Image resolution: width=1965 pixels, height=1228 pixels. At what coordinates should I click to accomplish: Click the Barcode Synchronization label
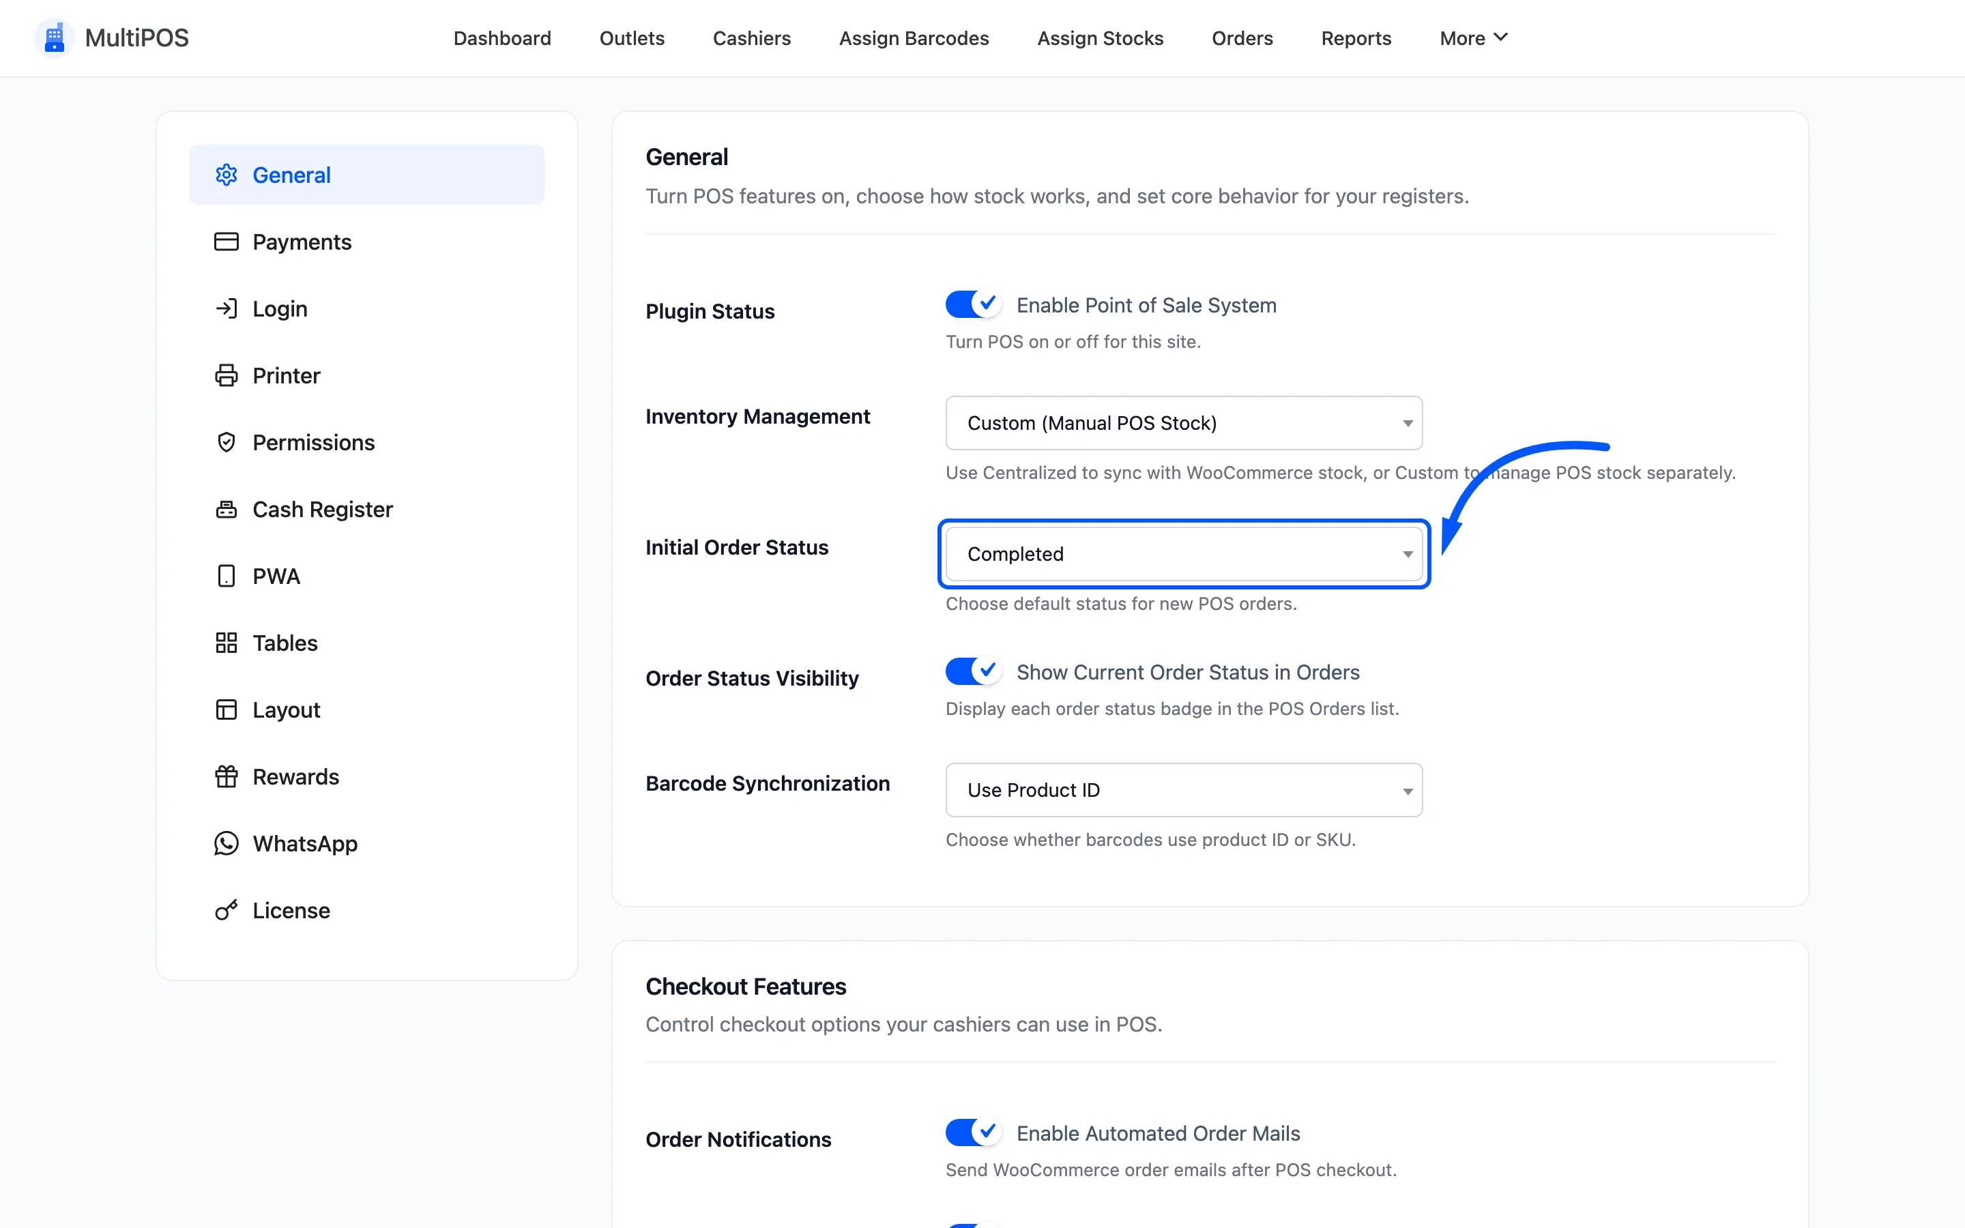pyautogui.click(x=768, y=783)
